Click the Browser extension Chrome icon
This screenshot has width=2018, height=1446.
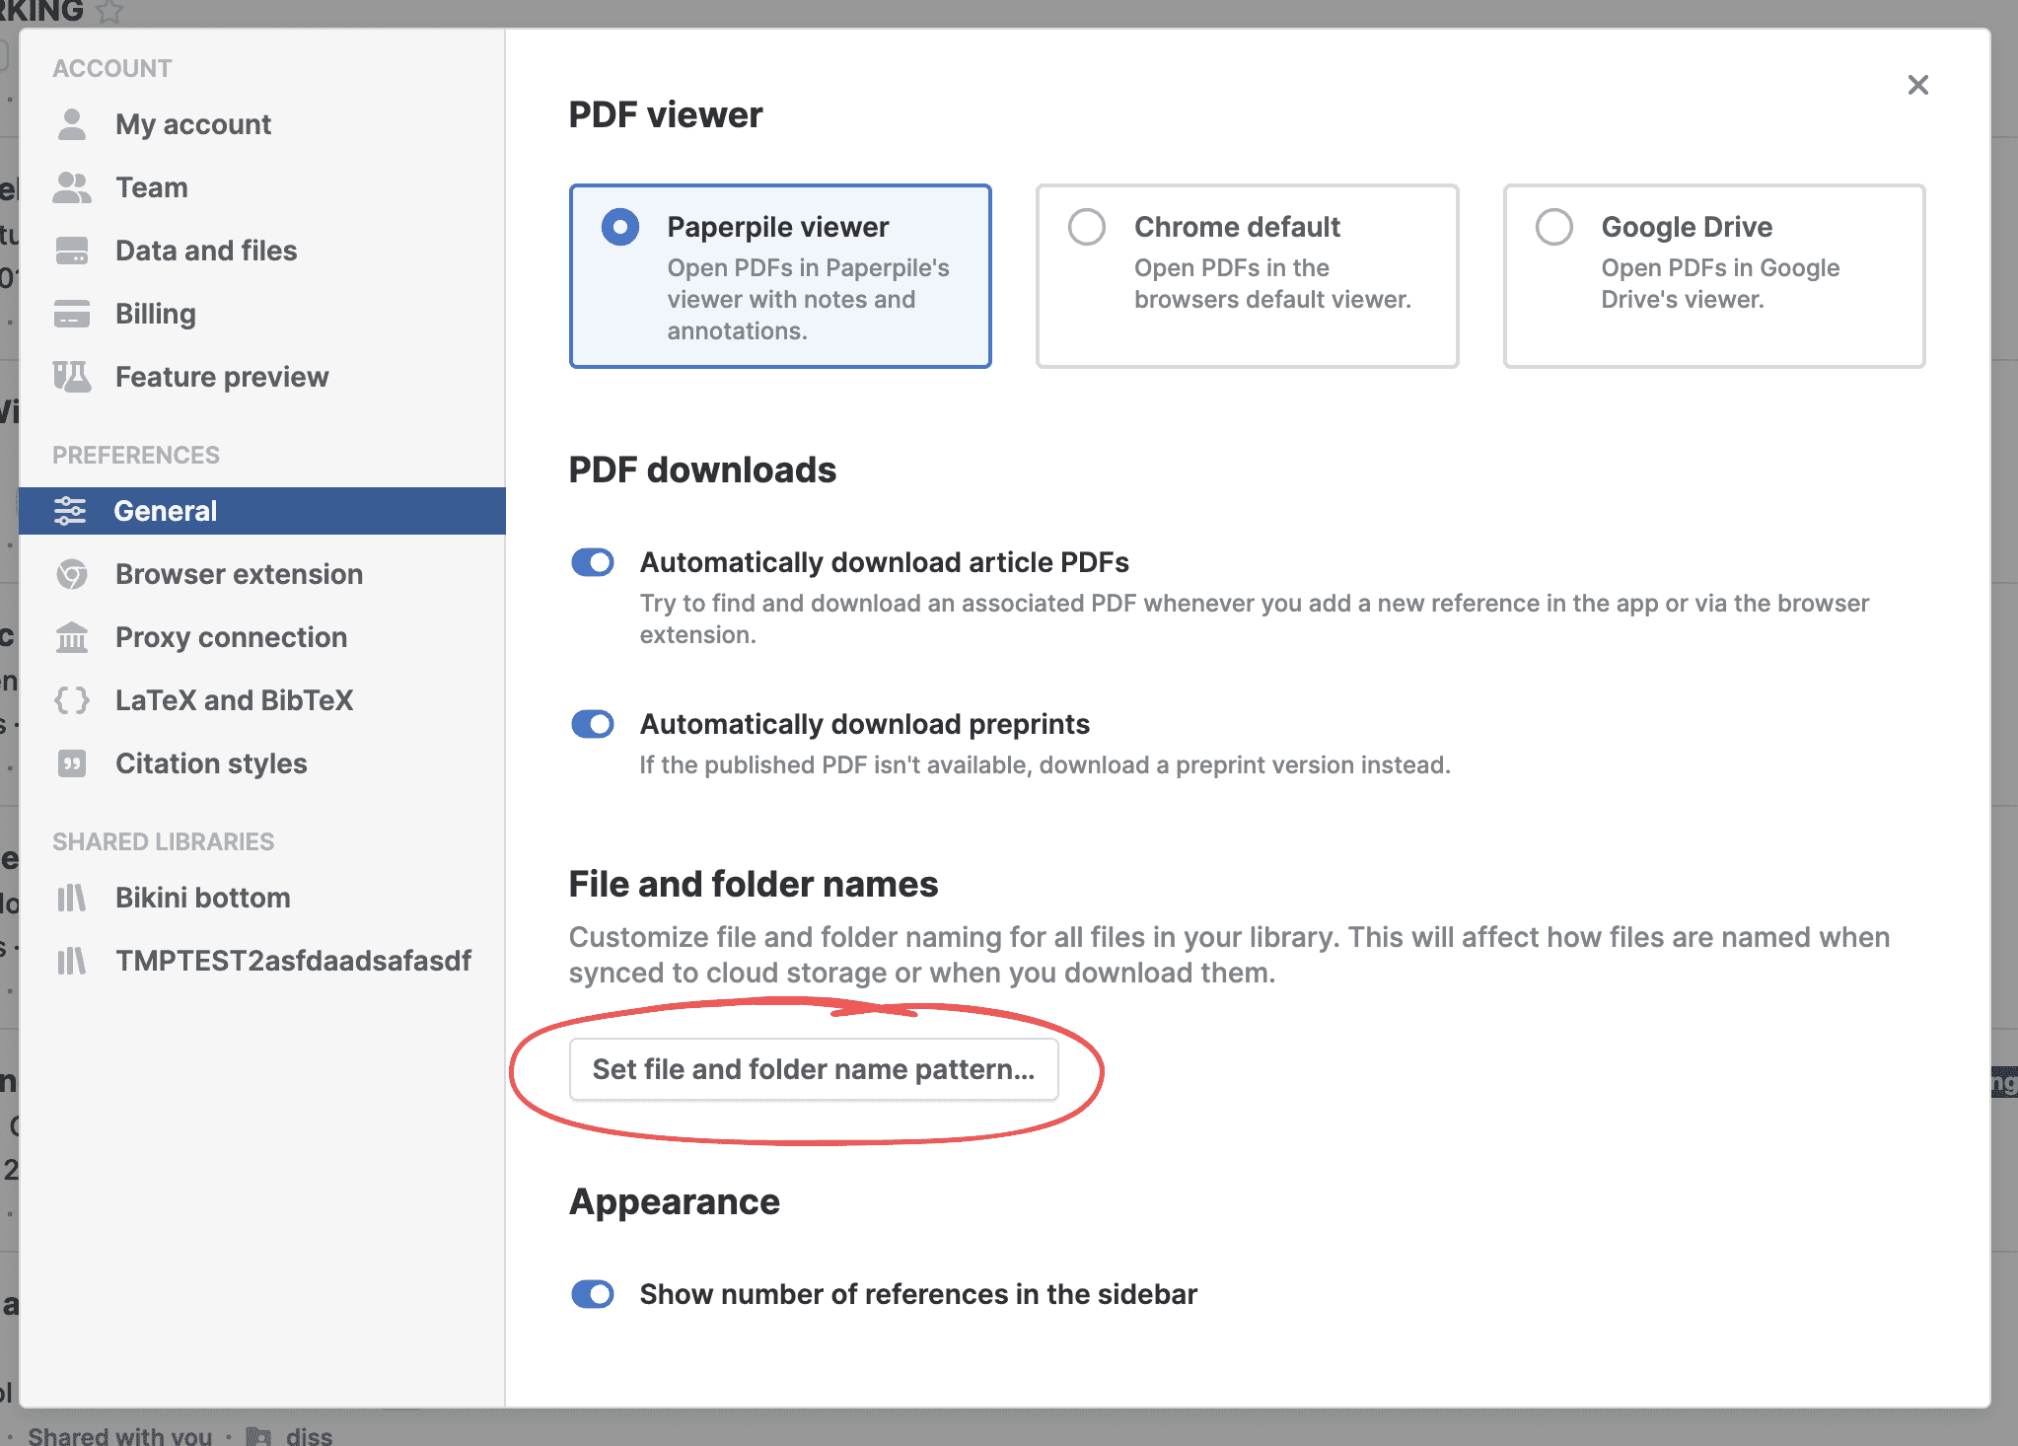click(x=71, y=574)
